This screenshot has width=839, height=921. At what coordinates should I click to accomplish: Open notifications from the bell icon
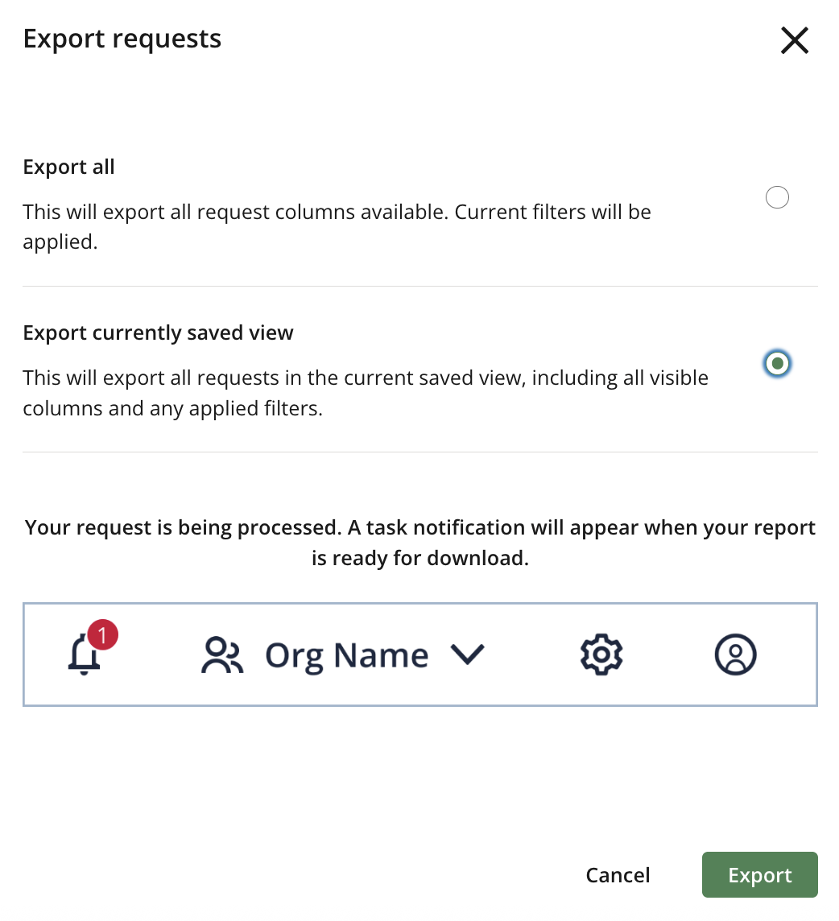click(85, 656)
